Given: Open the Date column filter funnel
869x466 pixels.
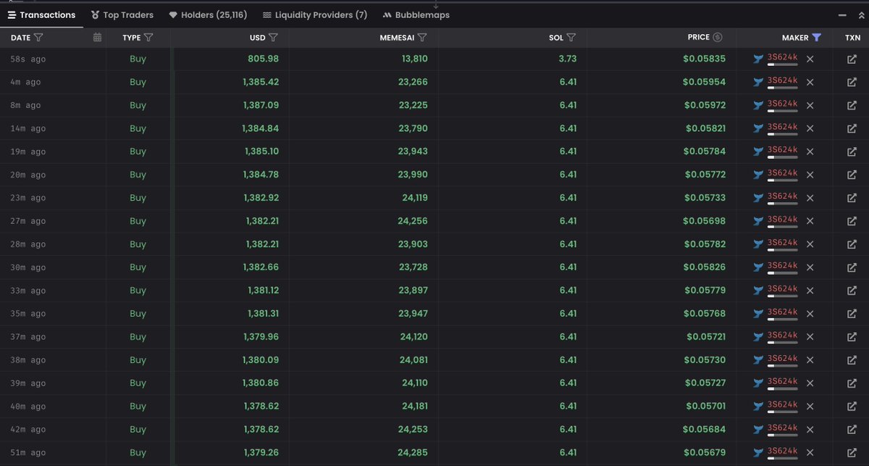Looking at the screenshot, I should (38, 37).
